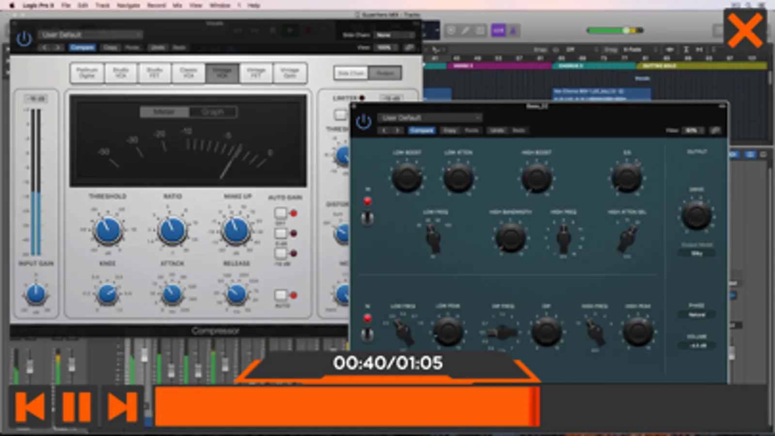Close the video player with orange X

[x=745, y=30]
